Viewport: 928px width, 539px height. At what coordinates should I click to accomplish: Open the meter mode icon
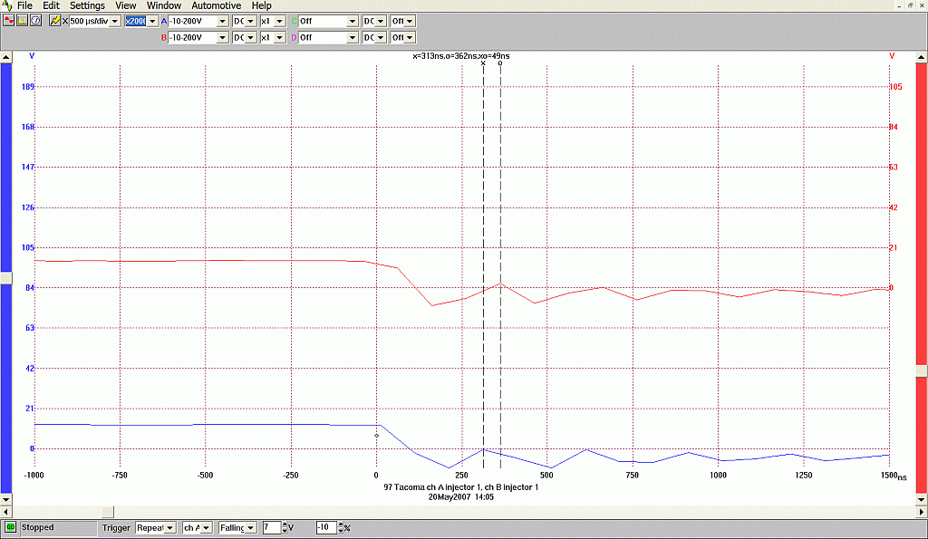[35, 21]
